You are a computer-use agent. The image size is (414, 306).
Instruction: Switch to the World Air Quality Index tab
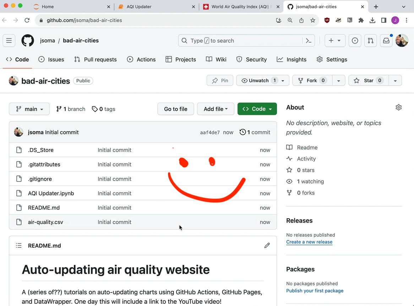[241, 7]
